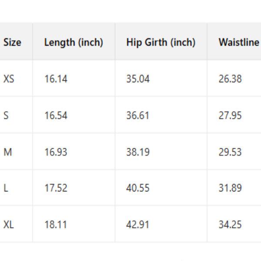The height and width of the screenshot is (261, 261).
Task: Click the Length (inch) column header
Action: [x=74, y=43]
